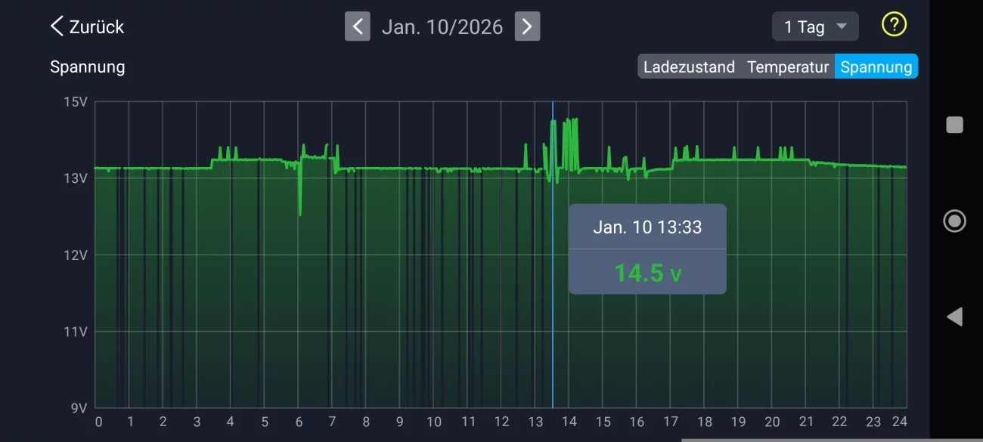
Task: Tap the Zurück back chevron
Action: pyautogui.click(x=57, y=26)
